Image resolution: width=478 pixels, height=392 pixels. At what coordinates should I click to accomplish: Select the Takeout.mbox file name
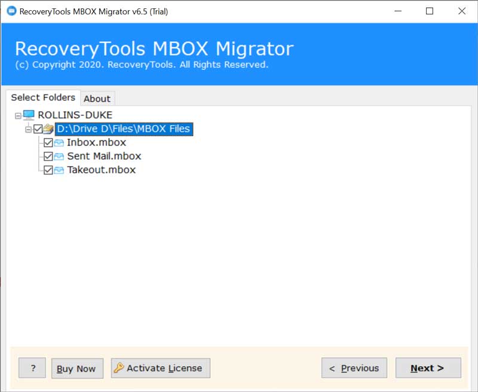[x=101, y=170]
